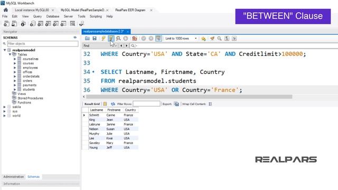The width and height of the screenshot is (338, 190).
Task: Select the offices table
Action: [27, 72]
